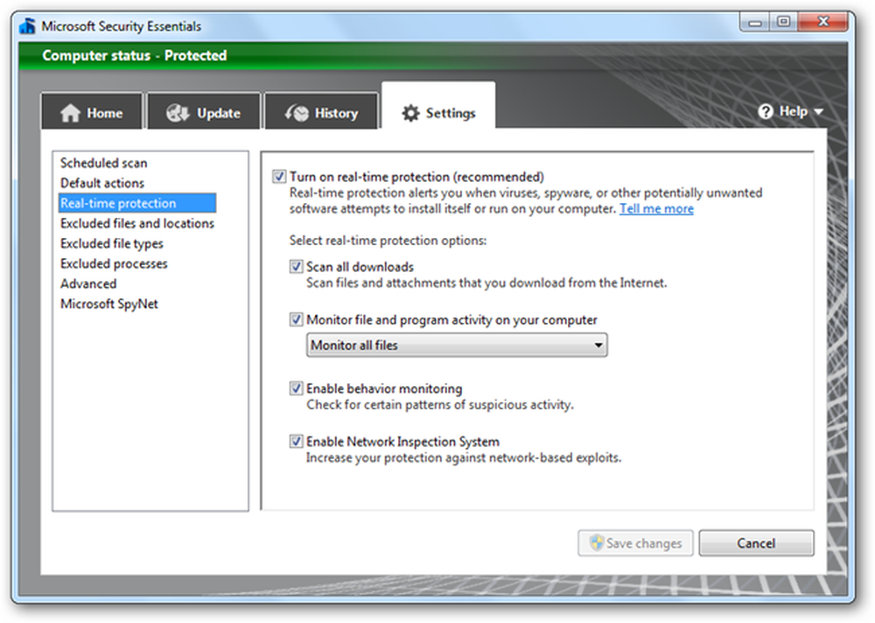
Task: Switch to the Home tab
Action: click(92, 110)
